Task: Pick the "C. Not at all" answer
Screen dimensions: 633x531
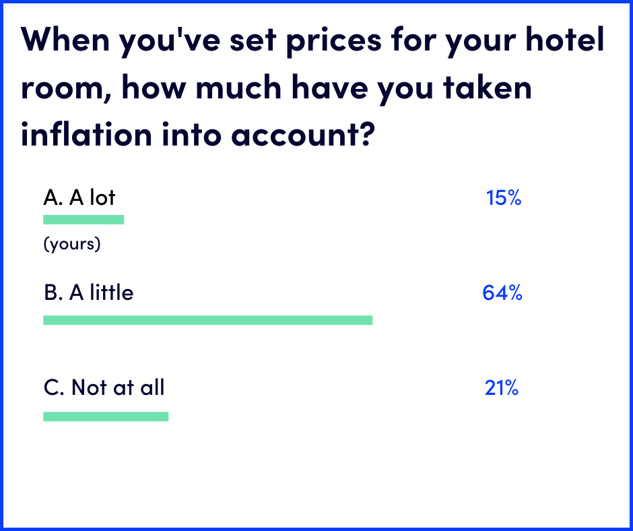Action: (104, 387)
